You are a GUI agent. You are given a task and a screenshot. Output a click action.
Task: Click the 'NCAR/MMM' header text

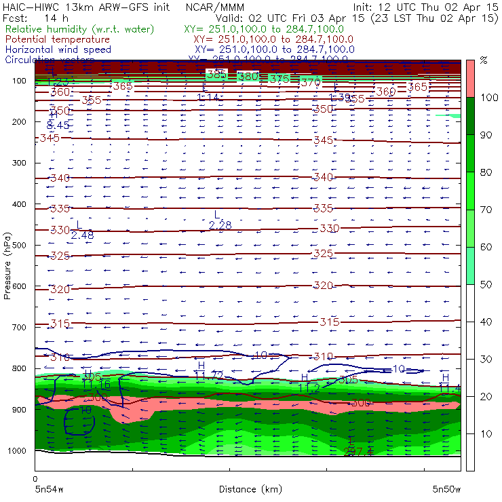click(x=215, y=7)
